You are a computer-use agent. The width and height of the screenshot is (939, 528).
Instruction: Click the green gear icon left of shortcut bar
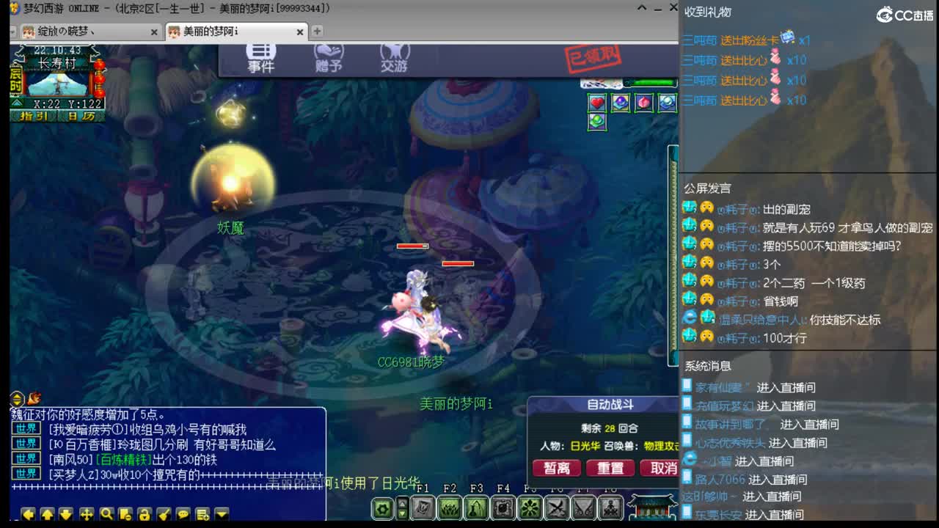(x=382, y=508)
